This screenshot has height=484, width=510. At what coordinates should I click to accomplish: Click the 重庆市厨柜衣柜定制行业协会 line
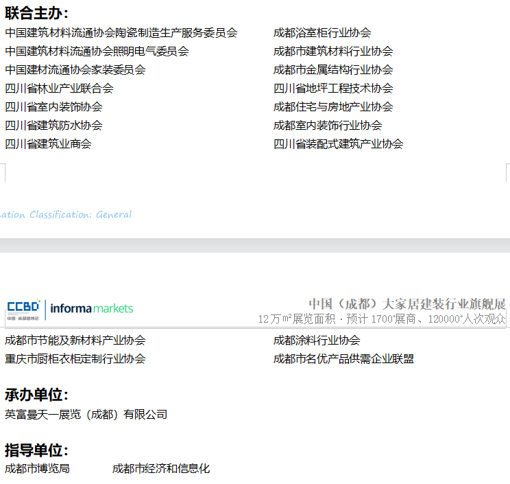click(x=75, y=359)
